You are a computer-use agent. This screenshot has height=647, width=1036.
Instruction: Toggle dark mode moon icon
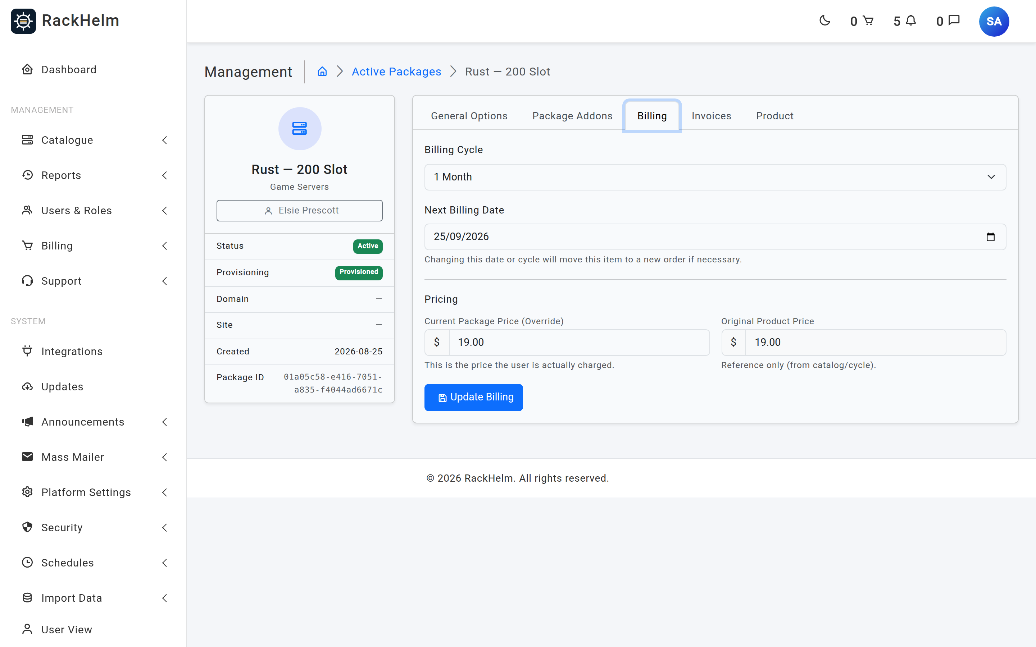pyautogui.click(x=824, y=20)
